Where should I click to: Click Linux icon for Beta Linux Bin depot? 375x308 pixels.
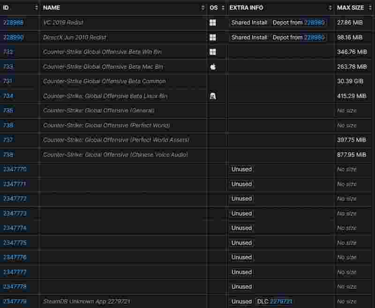tap(213, 96)
